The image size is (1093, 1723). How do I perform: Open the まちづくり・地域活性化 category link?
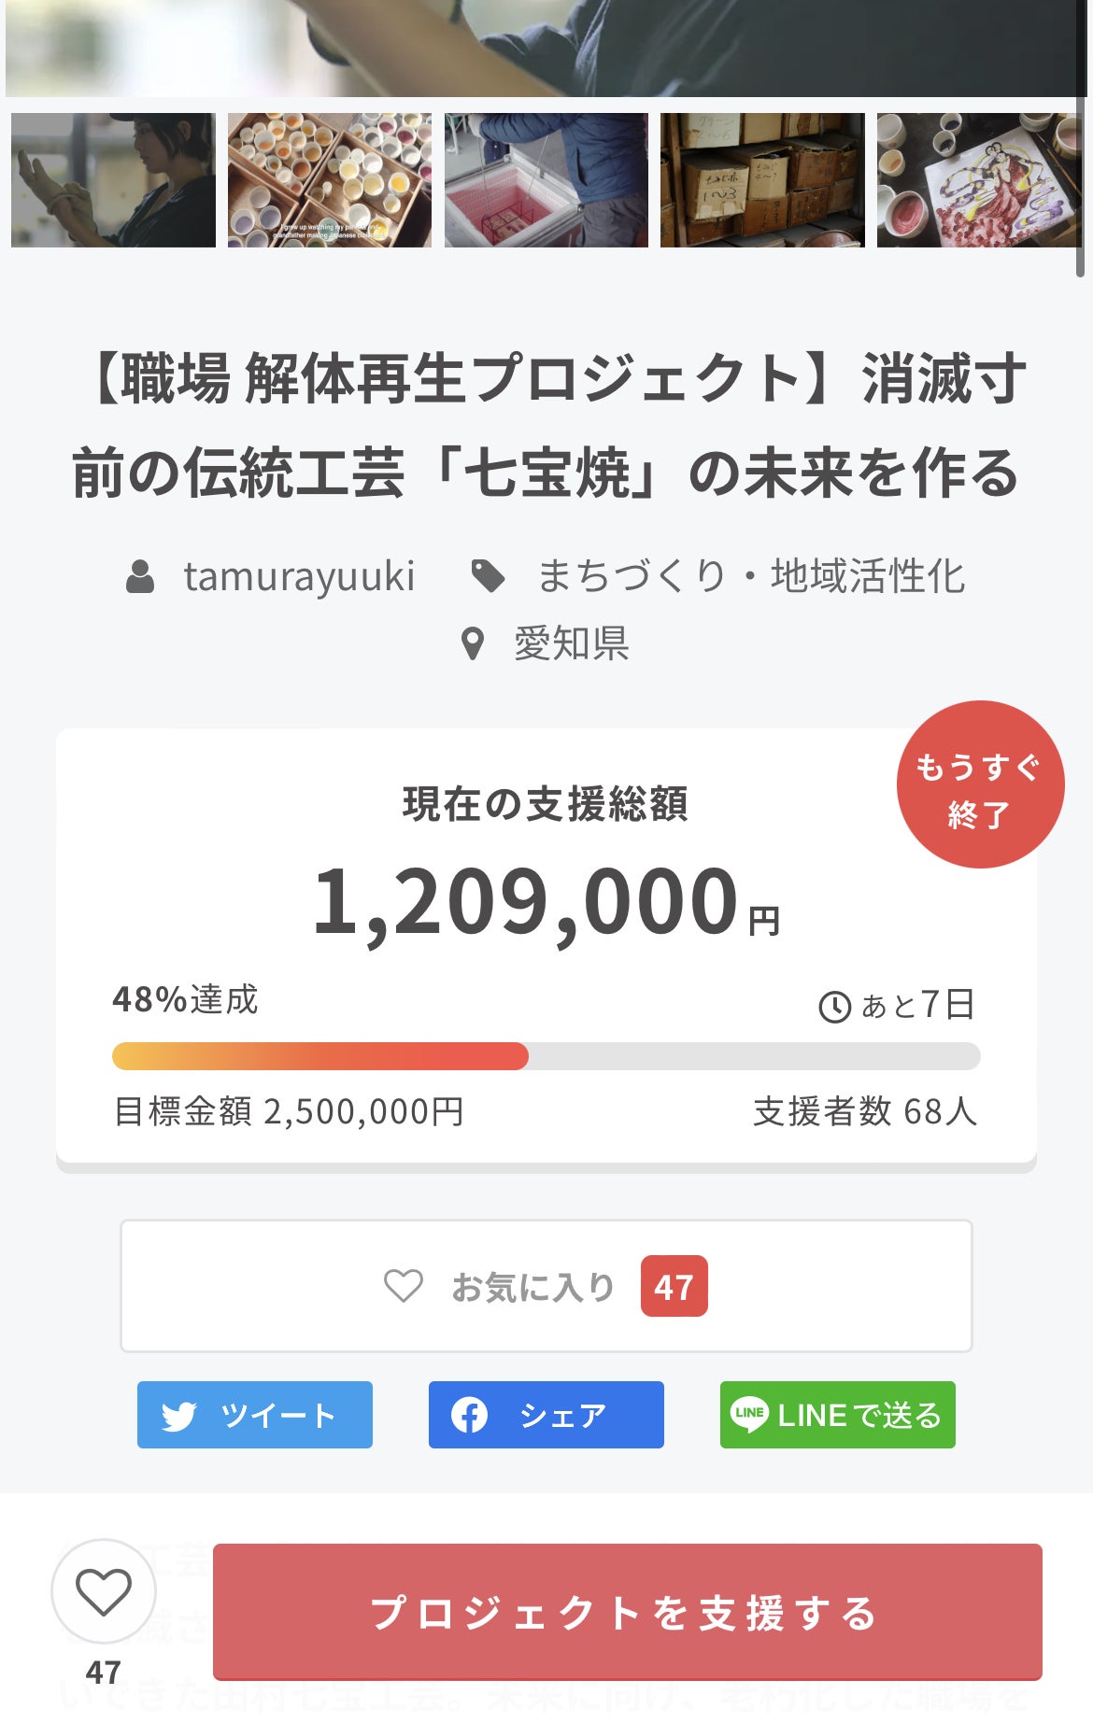point(751,576)
